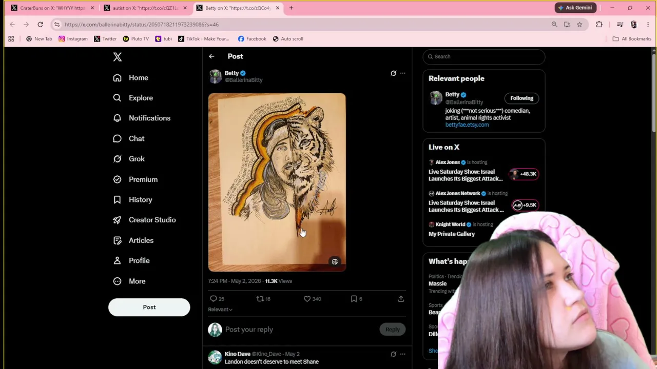Close the Betty on X tab
The image size is (657, 369).
click(x=278, y=8)
